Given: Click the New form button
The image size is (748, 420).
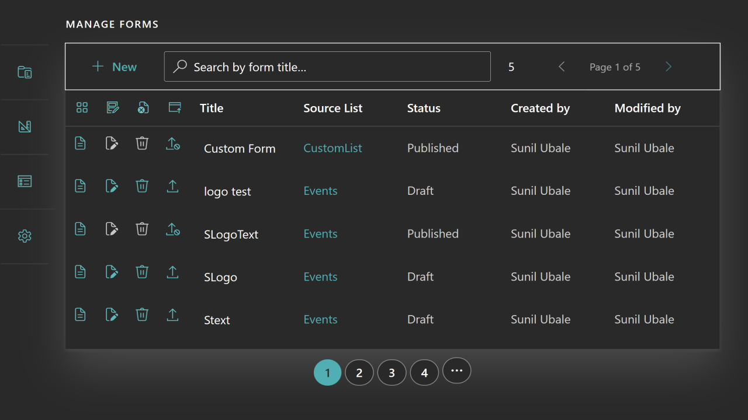Looking at the screenshot, I should 115,67.
